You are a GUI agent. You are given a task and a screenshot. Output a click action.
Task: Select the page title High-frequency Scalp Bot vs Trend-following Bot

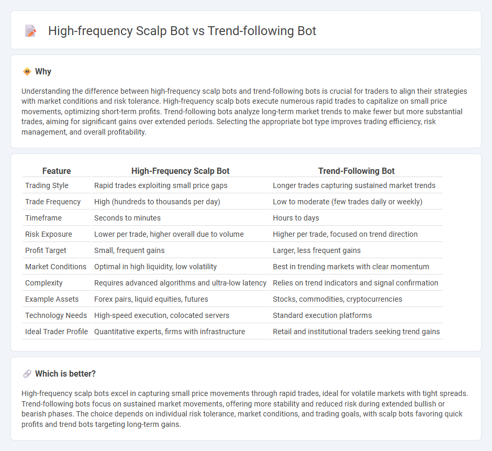[x=182, y=31]
